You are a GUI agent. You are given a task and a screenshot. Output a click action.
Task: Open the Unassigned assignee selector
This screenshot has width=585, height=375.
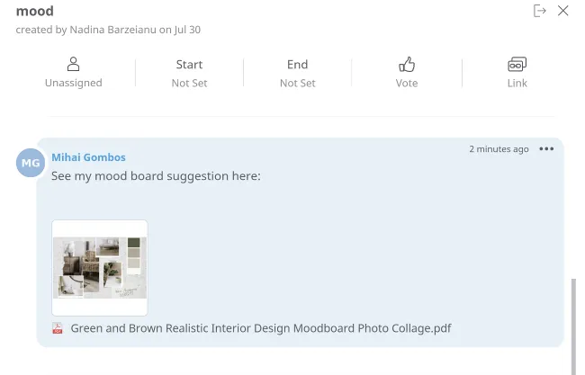(73, 73)
